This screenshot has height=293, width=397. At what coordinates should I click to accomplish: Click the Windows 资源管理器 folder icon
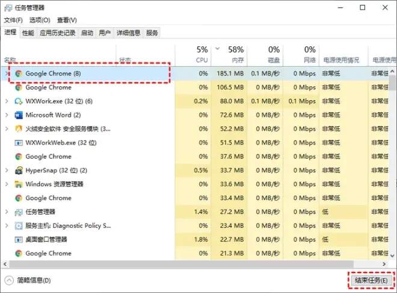pos(19,184)
